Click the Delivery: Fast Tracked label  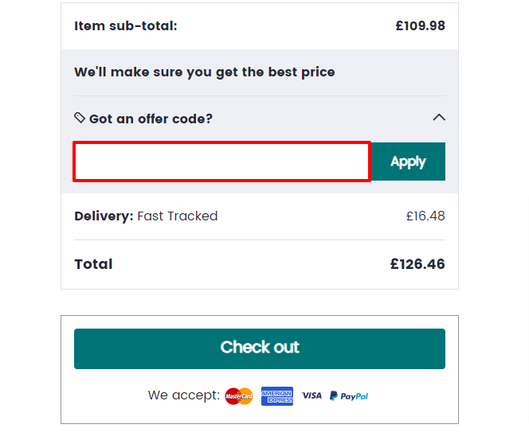pos(146,216)
